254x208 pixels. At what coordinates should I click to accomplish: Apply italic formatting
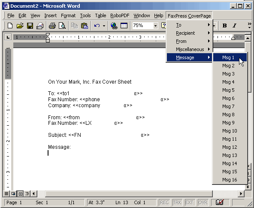tap(234, 26)
